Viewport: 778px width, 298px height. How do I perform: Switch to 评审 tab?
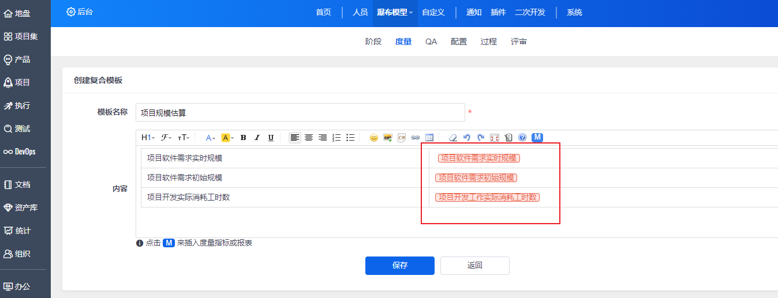coord(519,42)
